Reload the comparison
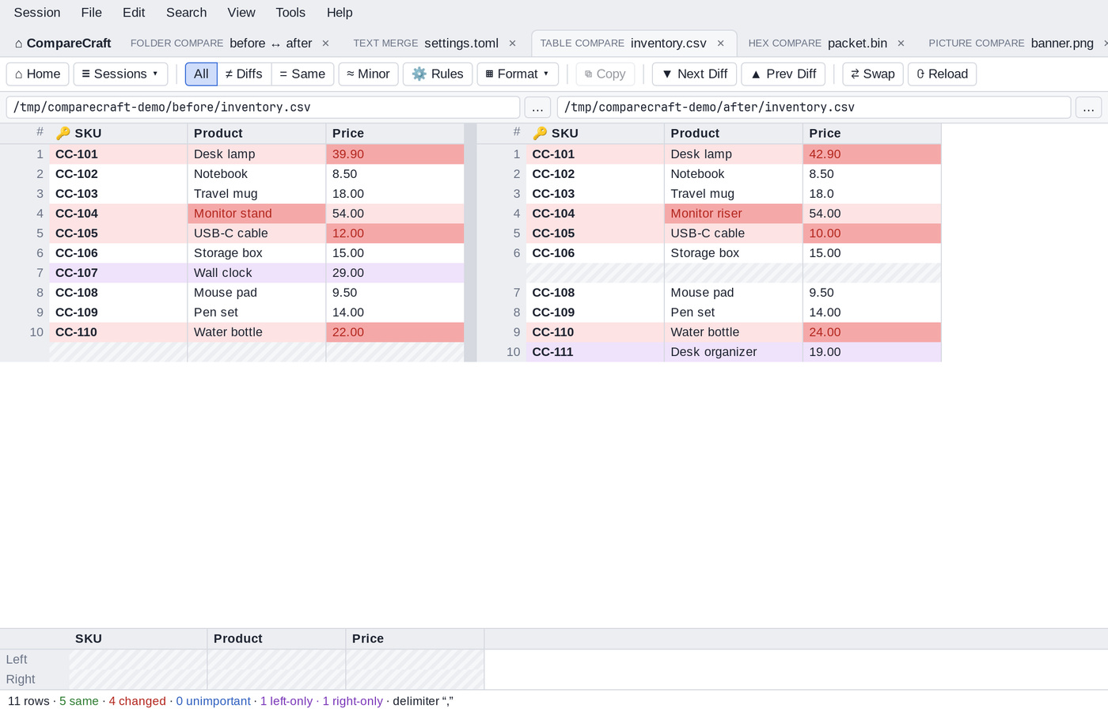Screen dimensions: 1108x712 [x=943, y=74]
